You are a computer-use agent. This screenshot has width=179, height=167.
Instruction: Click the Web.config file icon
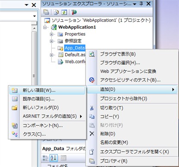(60, 62)
